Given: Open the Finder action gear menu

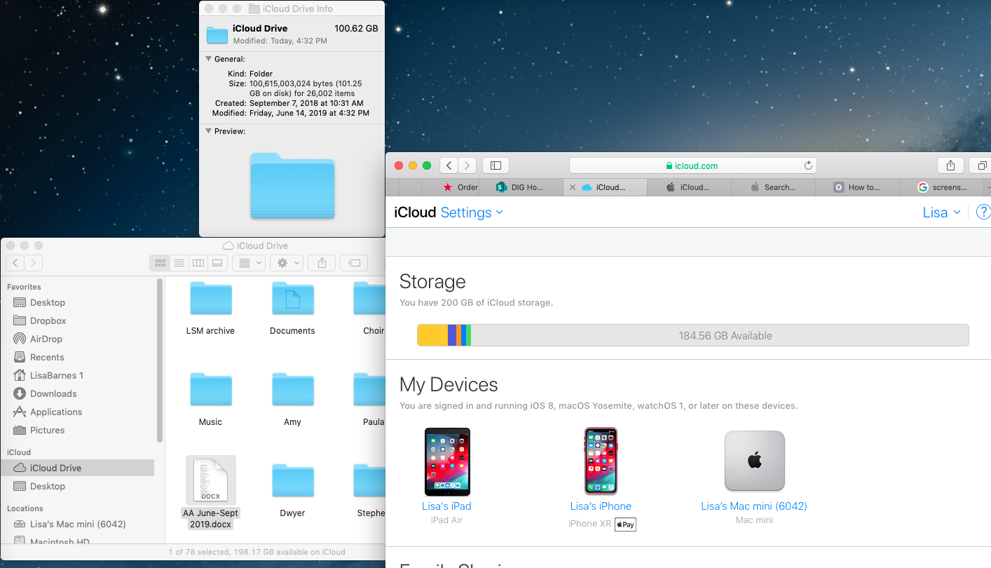Looking at the screenshot, I should (x=287, y=263).
